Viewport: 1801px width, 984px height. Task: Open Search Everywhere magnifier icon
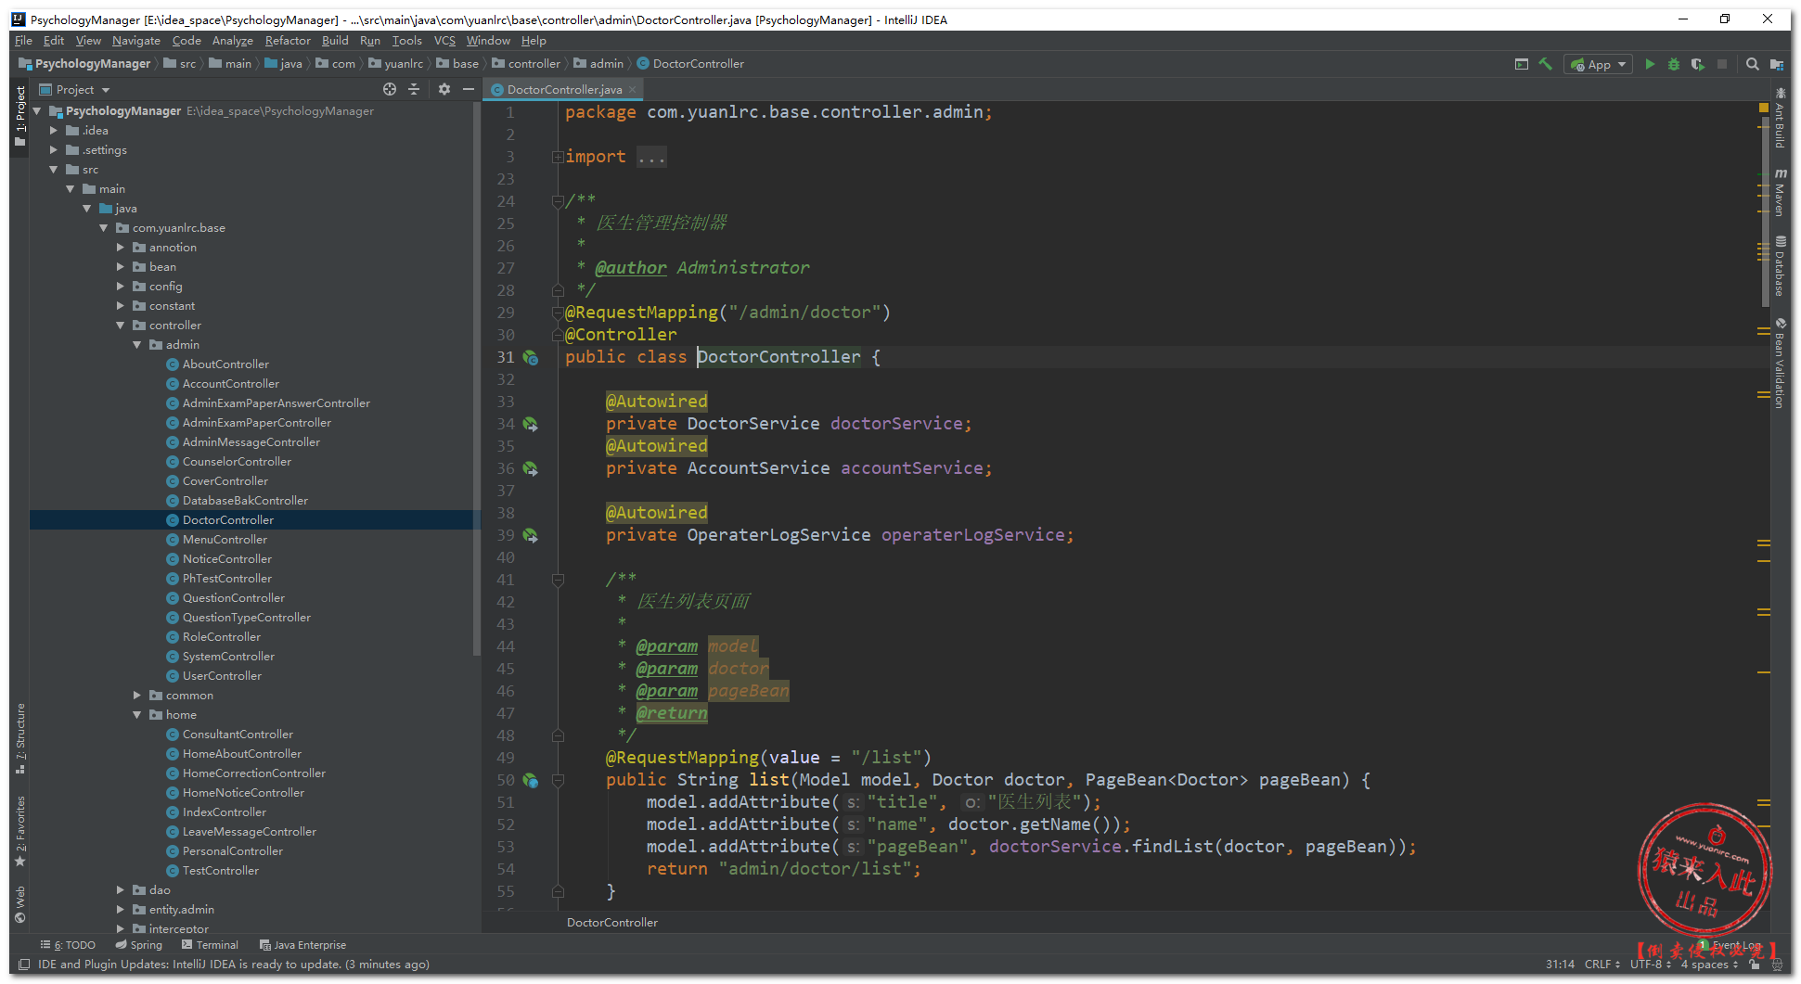(1752, 64)
